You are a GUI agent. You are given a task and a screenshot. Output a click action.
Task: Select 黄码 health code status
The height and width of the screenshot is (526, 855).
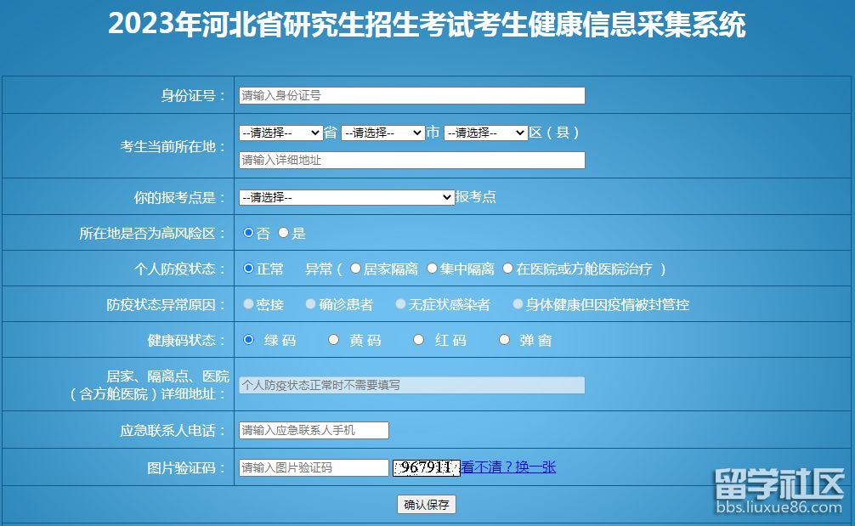pyautogui.click(x=334, y=339)
